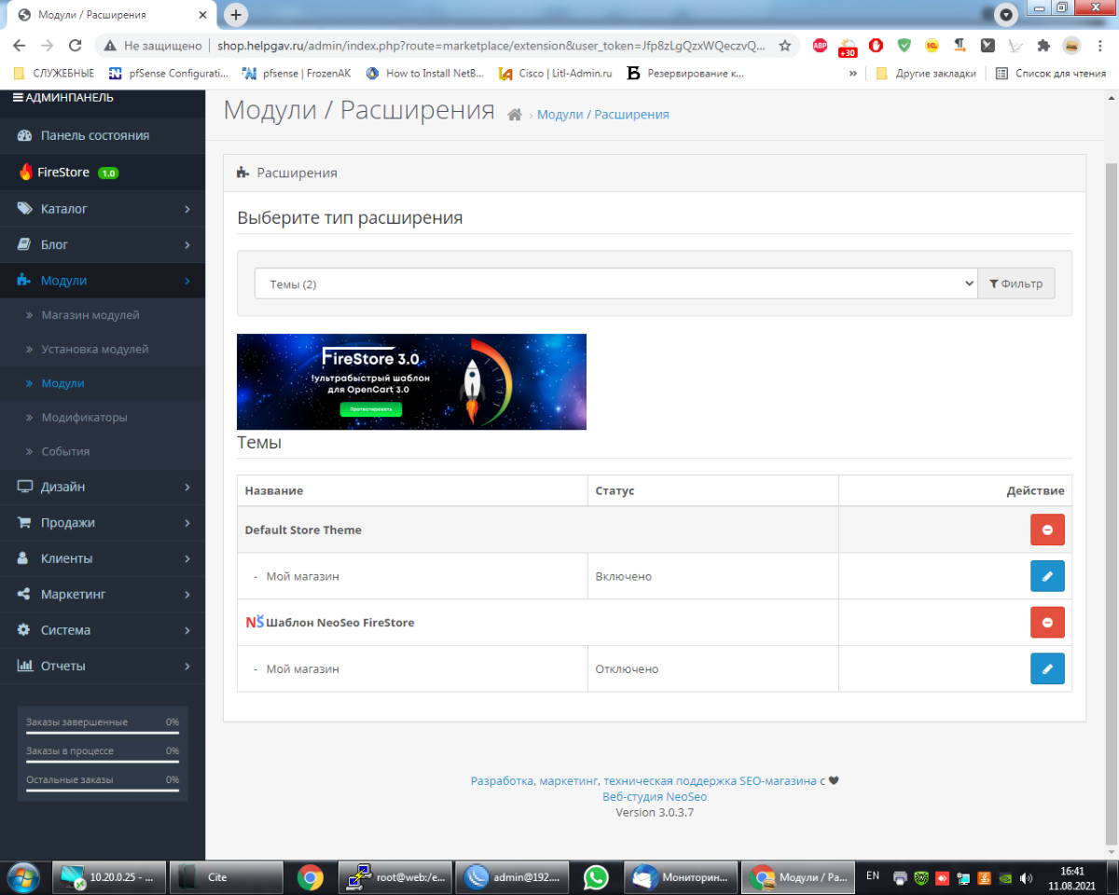Edit disabled Мой магазин theme with pencil
This screenshot has height=895, width=1119.
pyautogui.click(x=1047, y=668)
